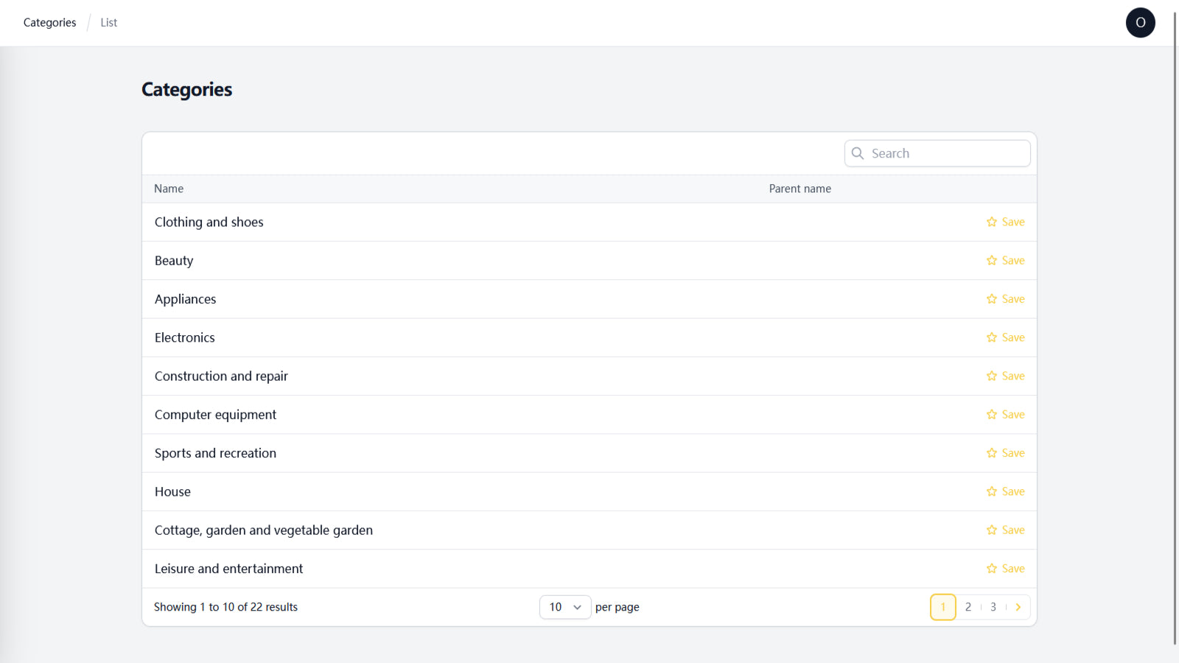Open the per page dropdown showing 10
Viewport: 1179px width, 663px height.
pos(565,607)
